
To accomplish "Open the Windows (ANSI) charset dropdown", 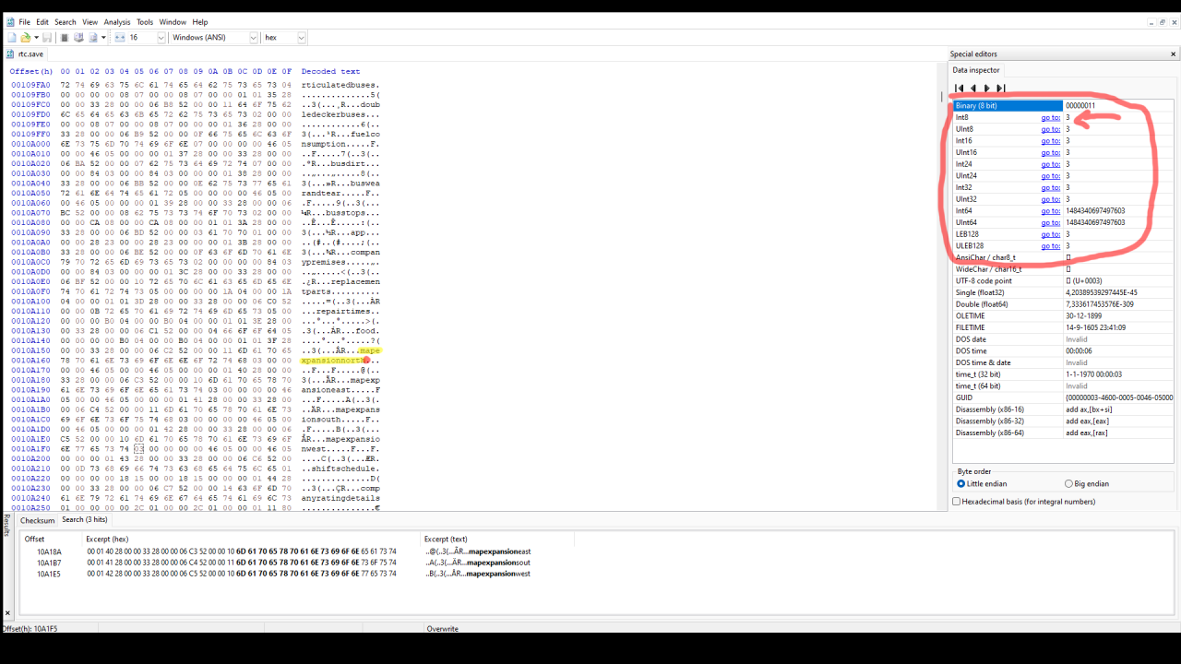I will (253, 38).
